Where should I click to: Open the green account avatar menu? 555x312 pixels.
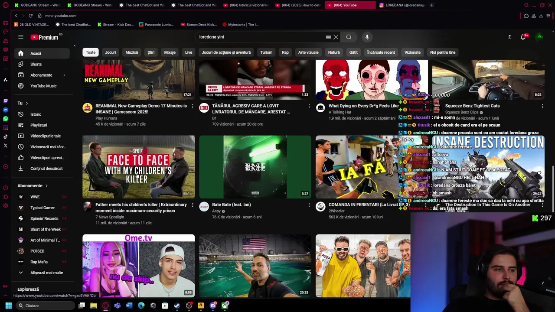click(x=539, y=37)
